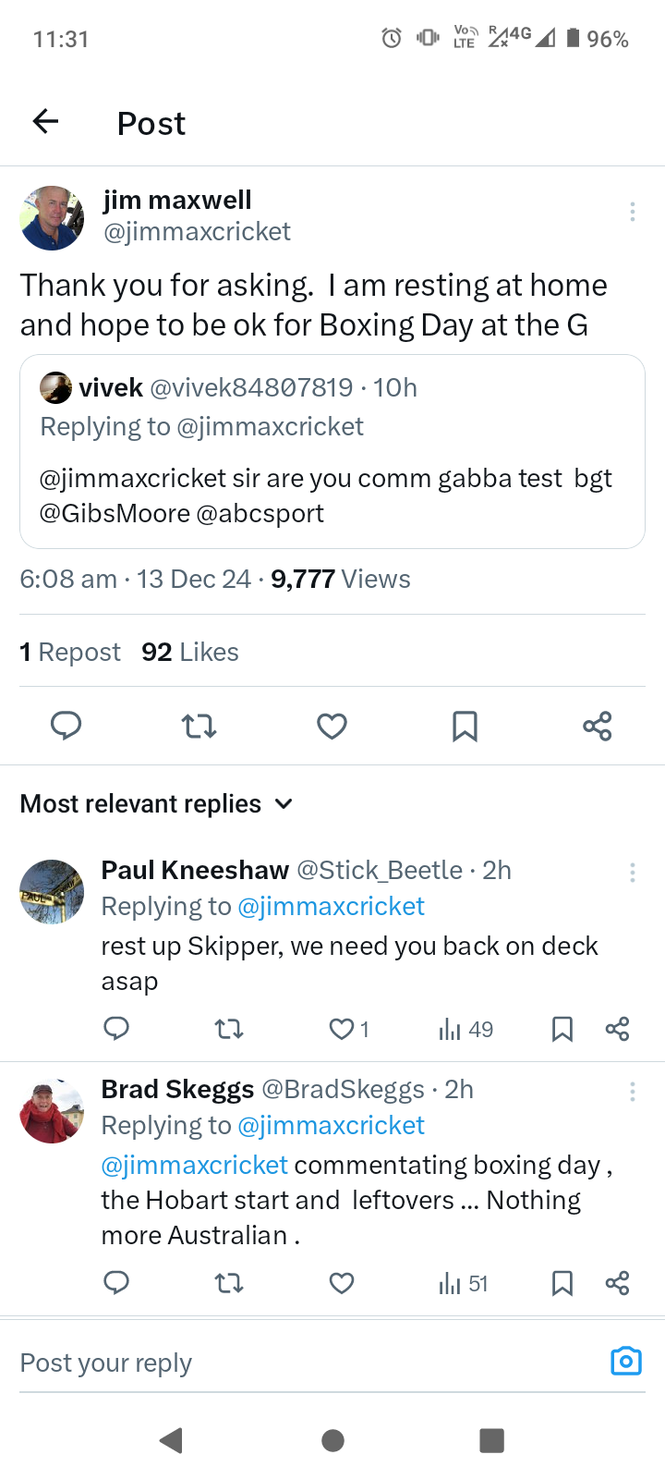665x1479 pixels.
Task: Repost jim maxwell's post
Action: pos(199,727)
